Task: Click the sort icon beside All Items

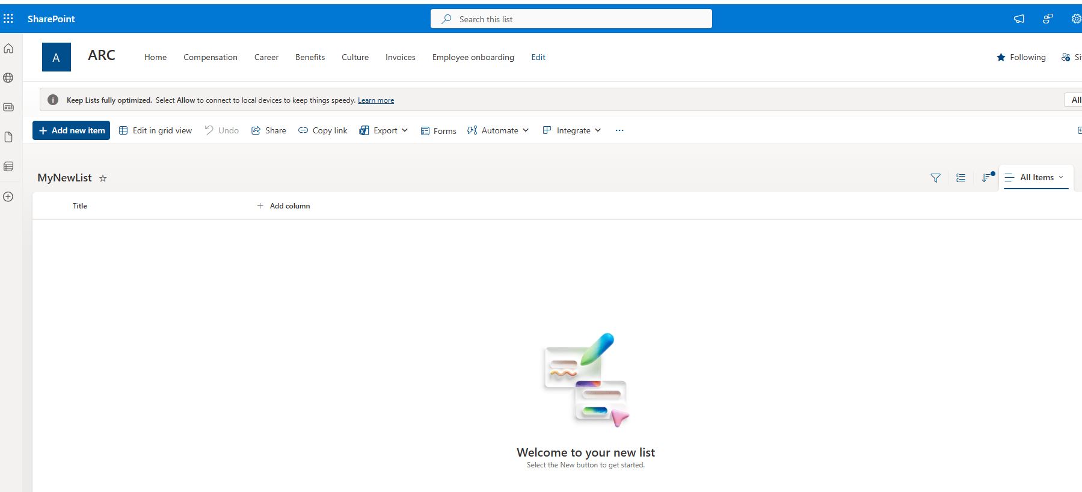Action: 986,178
